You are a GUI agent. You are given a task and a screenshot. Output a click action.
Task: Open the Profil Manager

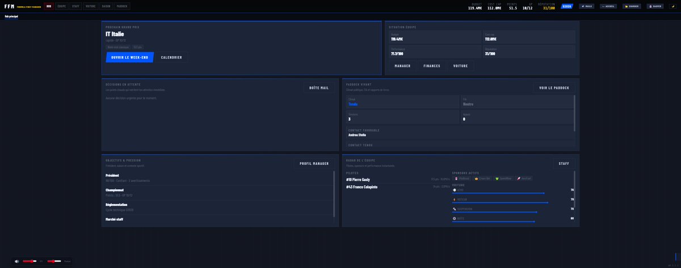tap(314, 163)
